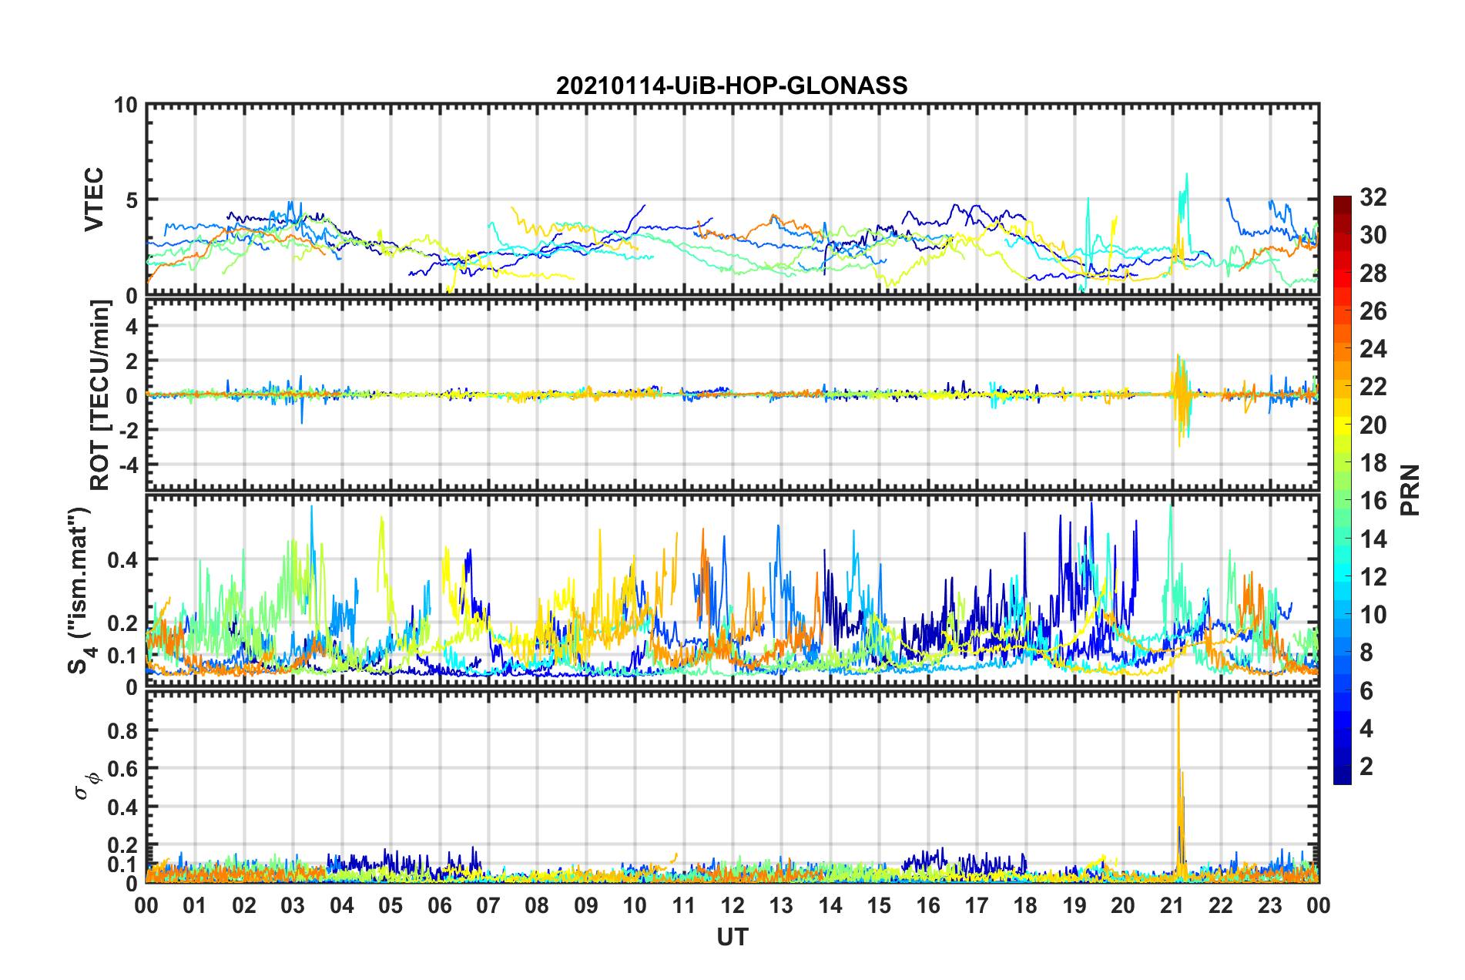The image size is (1465, 980).
Task: Click the sigma-phi axis tick label 0.6
Action: (x=123, y=769)
